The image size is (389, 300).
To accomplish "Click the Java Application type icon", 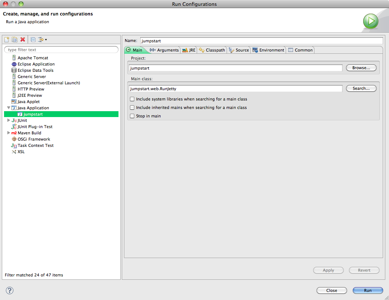I will click(14, 108).
